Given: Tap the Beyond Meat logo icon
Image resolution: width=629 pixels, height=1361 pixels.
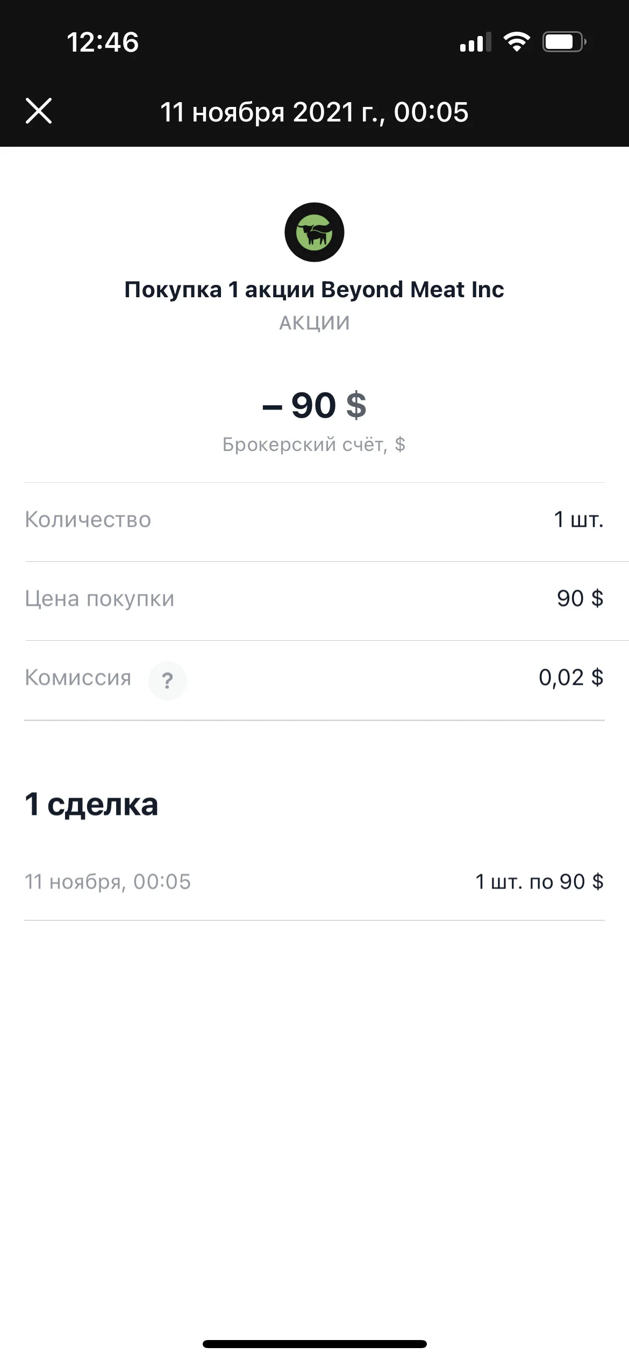Looking at the screenshot, I should click(314, 232).
